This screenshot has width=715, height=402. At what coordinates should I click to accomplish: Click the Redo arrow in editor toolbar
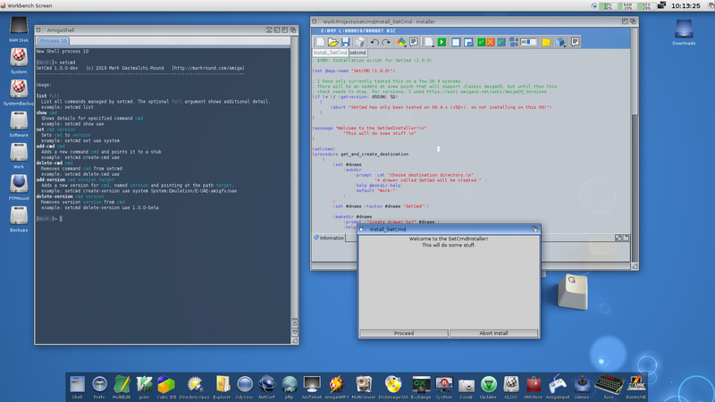386,41
